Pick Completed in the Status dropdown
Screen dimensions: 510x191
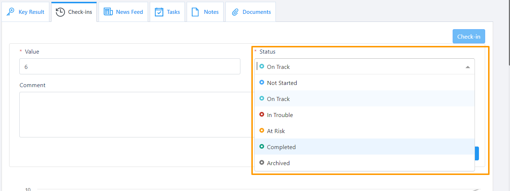point(281,147)
